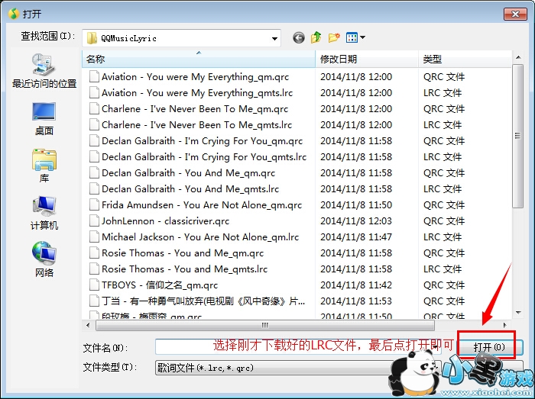Expand the QQMusicLyric location dropdown
The width and height of the screenshot is (535, 399).
(274, 38)
